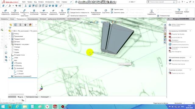Select Исходная точка in the feature tree
Screen dimensions: 195x109
[18, 55]
